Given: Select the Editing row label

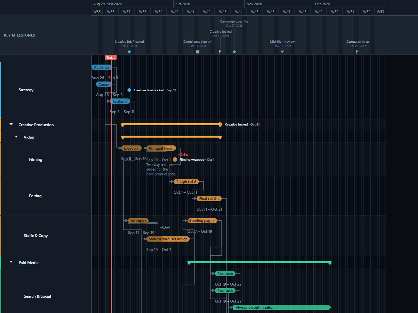Looking at the screenshot, I should tap(35, 196).
